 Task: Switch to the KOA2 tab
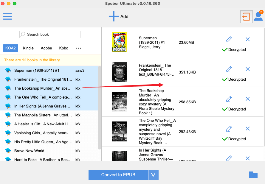coord(10,48)
